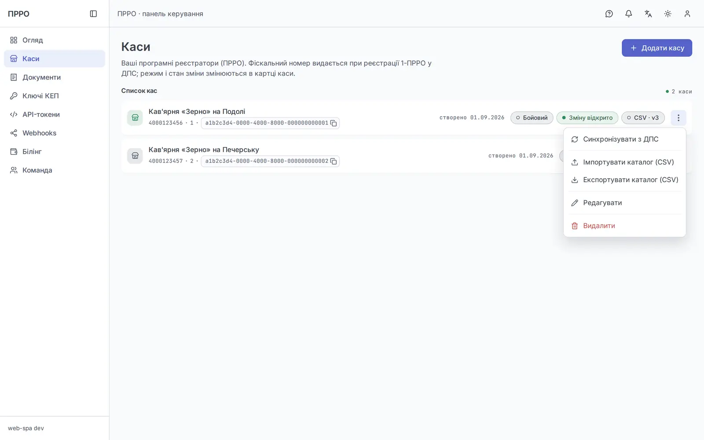Go to Огляд in sidebar
The width and height of the screenshot is (704, 440).
coord(55,40)
